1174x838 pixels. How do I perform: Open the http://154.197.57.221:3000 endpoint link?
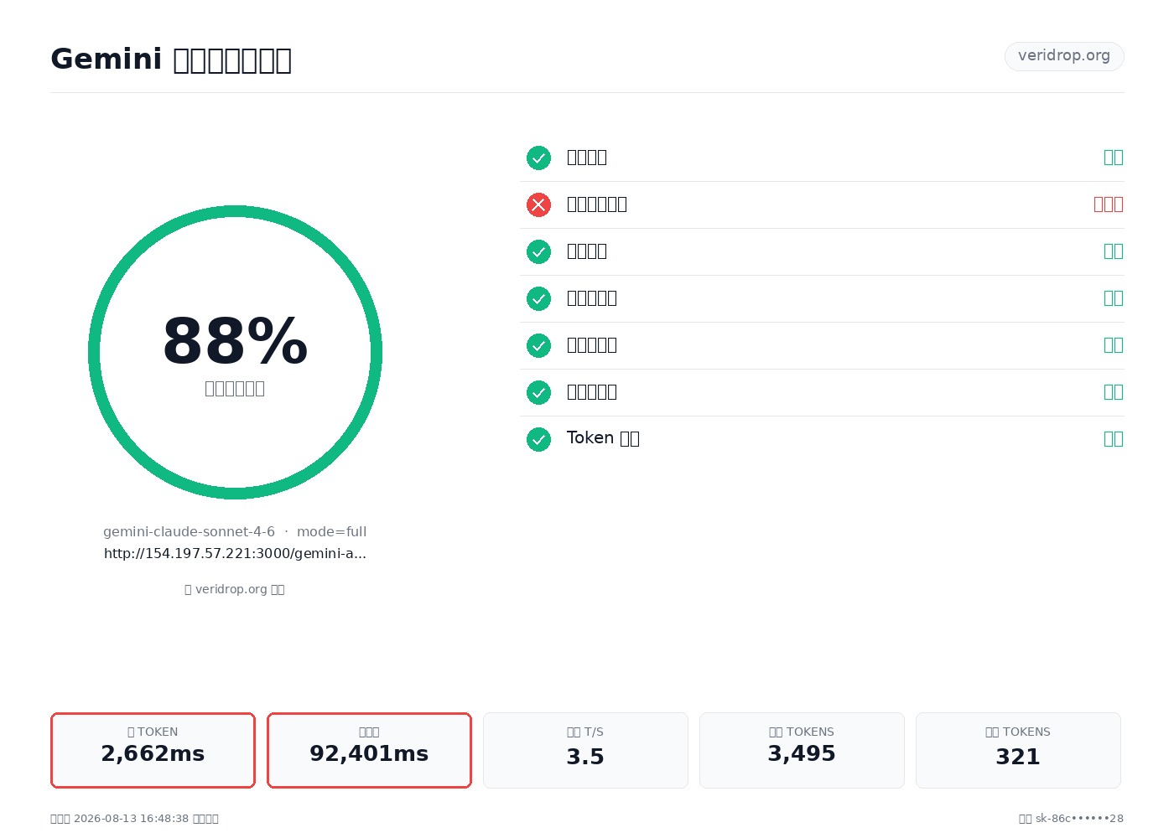click(x=235, y=553)
